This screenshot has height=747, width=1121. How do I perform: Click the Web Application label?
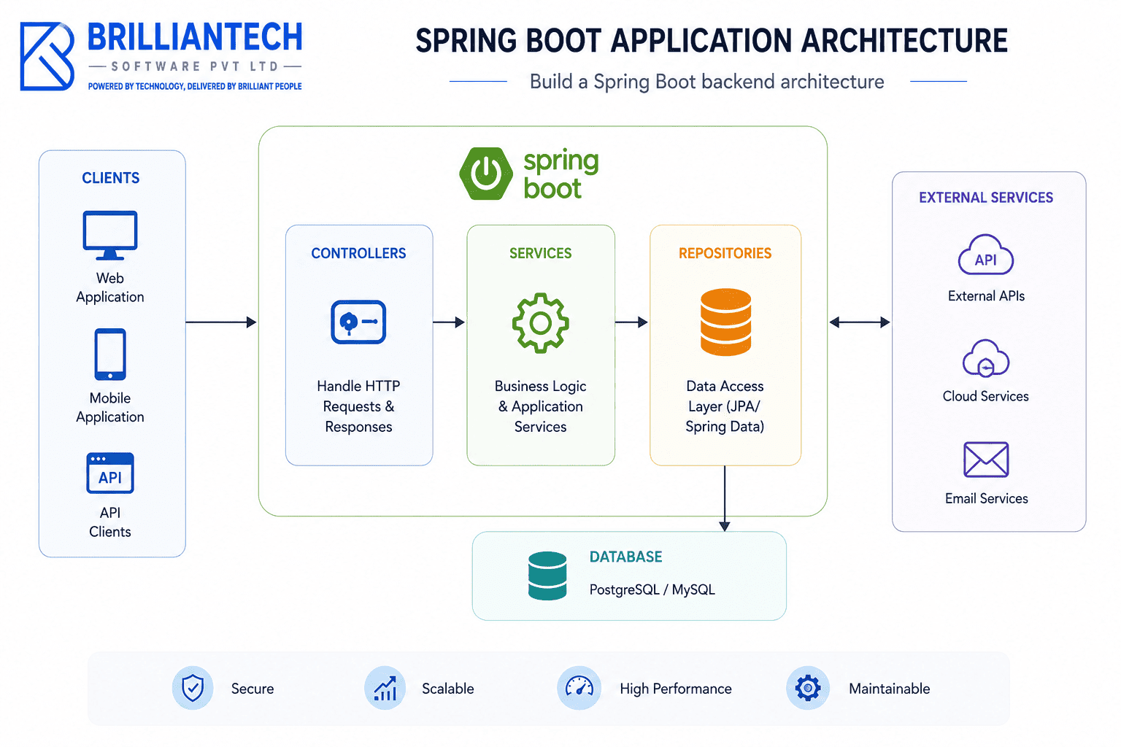[110, 287]
